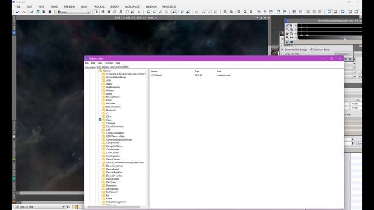The image size is (374, 210).
Task: Select the ComputerName key in registry tree
Action: 114,146
